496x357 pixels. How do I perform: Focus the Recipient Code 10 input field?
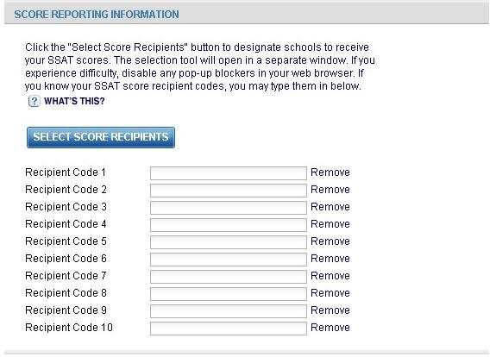pyautogui.click(x=229, y=329)
